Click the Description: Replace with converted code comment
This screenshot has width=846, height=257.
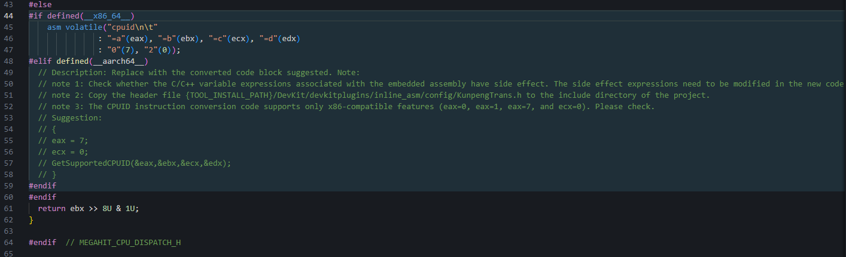pos(199,72)
